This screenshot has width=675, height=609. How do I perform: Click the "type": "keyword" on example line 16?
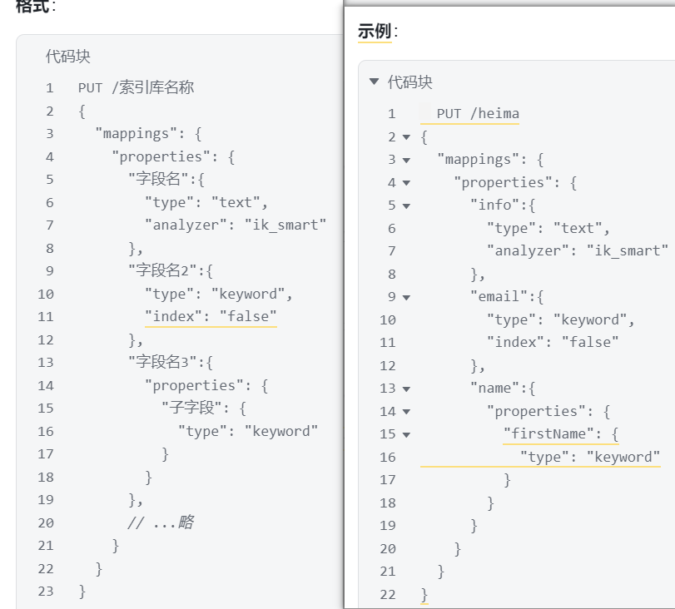click(x=590, y=457)
